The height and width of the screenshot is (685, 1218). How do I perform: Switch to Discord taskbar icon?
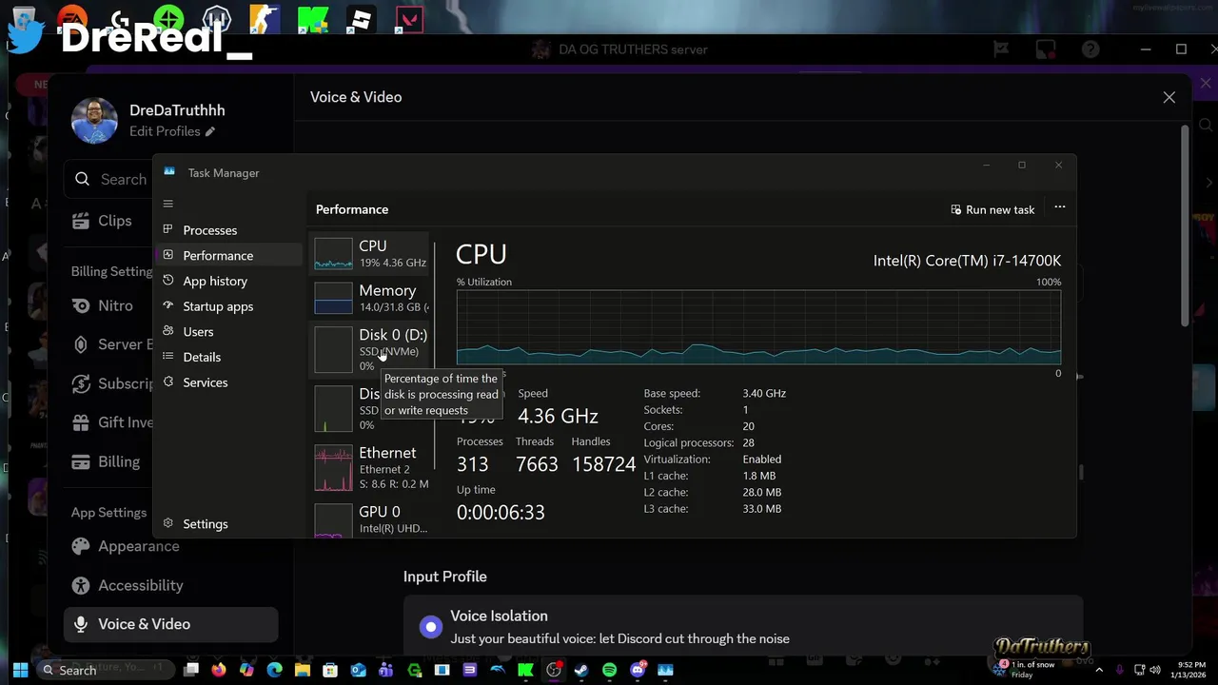pyautogui.click(x=638, y=670)
